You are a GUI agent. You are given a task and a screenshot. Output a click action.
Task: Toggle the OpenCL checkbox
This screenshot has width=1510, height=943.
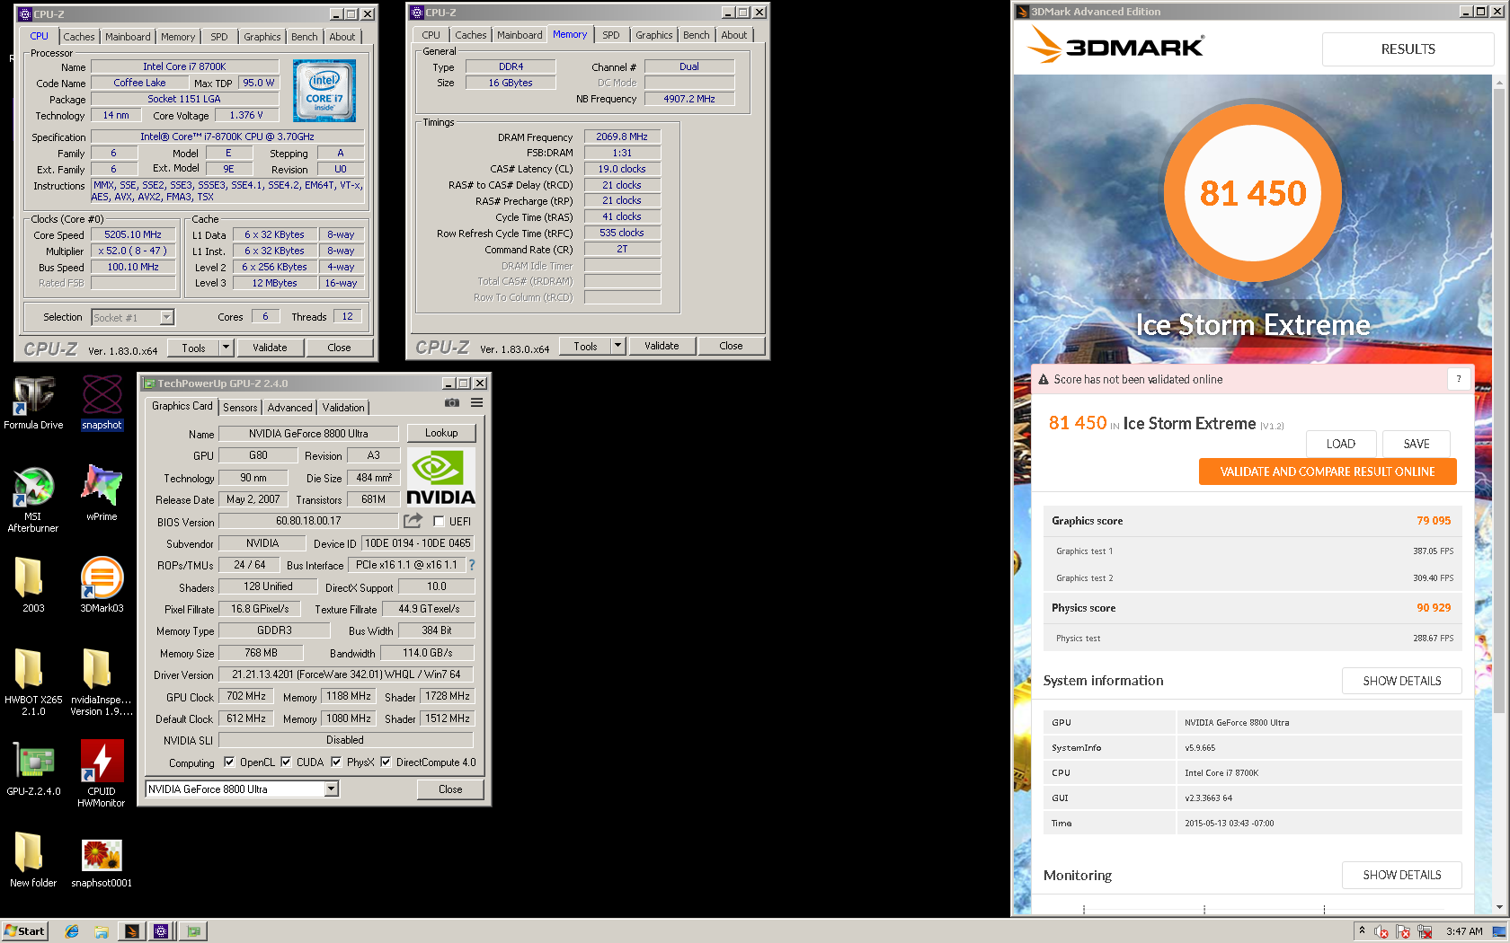229,762
